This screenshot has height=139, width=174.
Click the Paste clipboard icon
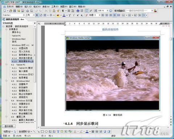click(x=54, y=11)
